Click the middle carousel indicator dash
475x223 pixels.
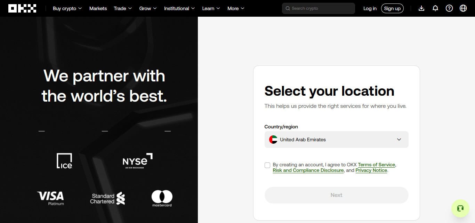click(x=105, y=131)
